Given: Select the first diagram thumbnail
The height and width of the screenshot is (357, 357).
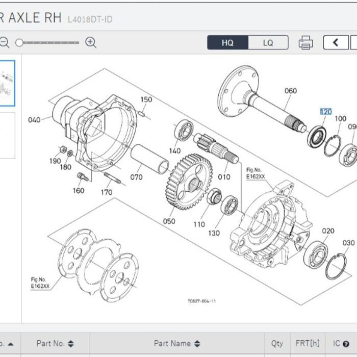Looking at the screenshot, I should coord(7,83).
